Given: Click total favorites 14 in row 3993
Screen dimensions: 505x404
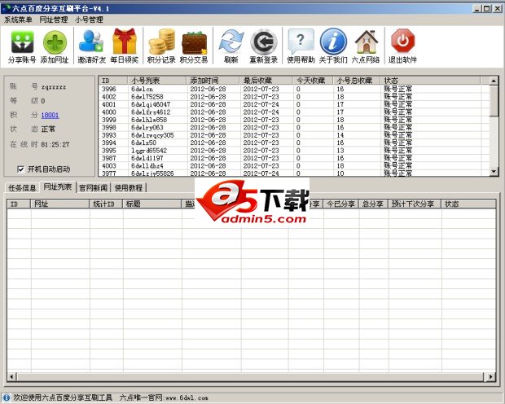Looking at the screenshot, I should 340,135.
